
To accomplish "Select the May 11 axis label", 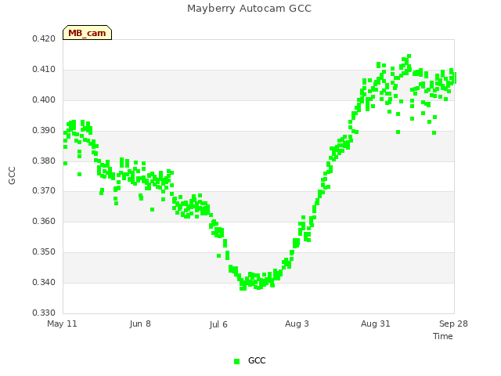I will tap(62, 324).
